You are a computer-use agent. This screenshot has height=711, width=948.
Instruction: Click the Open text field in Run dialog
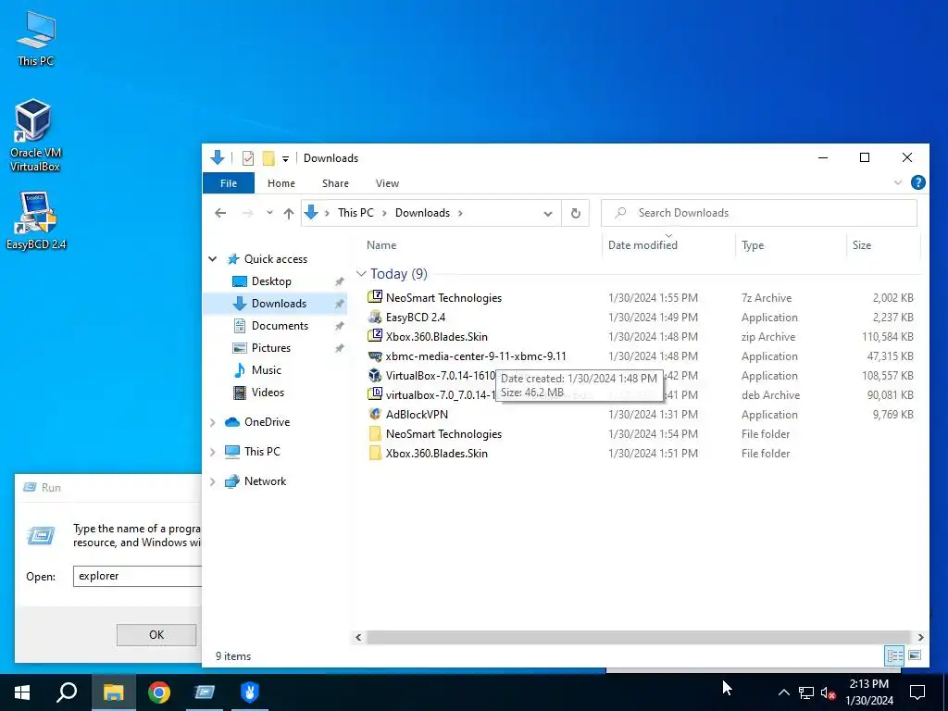[x=137, y=576]
